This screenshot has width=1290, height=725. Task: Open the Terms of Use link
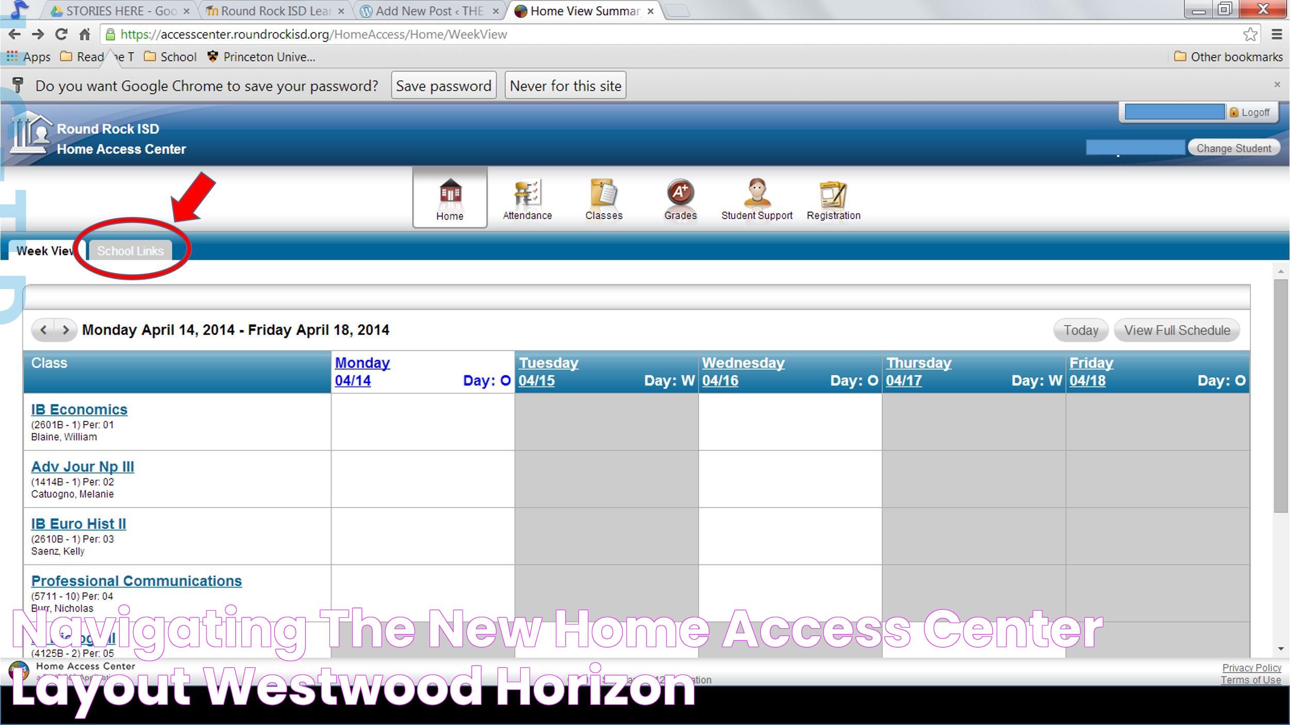tap(1250, 680)
